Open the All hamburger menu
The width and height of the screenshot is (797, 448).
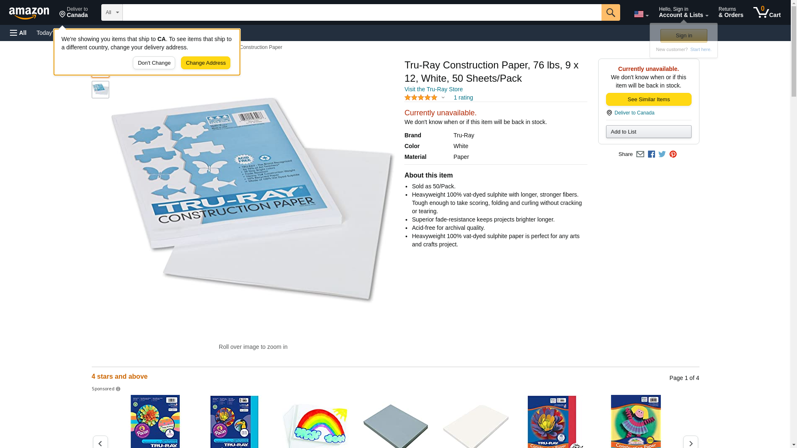click(x=18, y=33)
